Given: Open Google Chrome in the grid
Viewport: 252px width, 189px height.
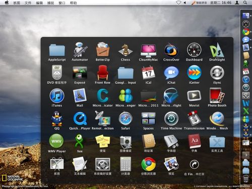Looking at the screenshot, I should (x=148, y=164).
